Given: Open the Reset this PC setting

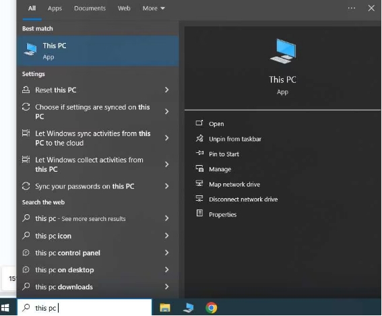Looking at the screenshot, I should pos(98,90).
